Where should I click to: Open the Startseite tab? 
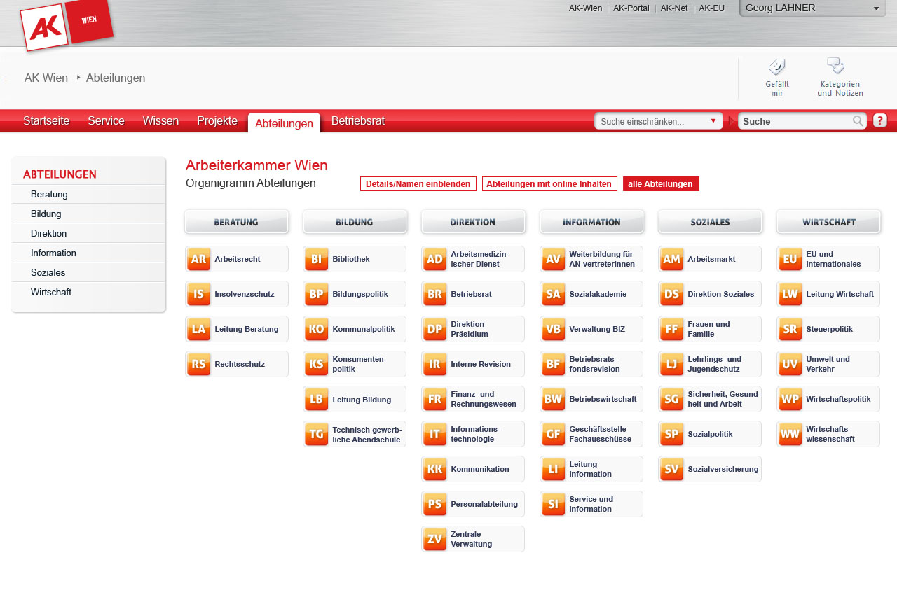coord(46,120)
